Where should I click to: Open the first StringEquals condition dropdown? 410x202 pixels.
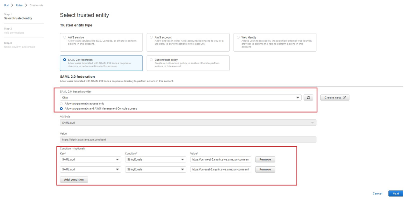tap(155, 159)
